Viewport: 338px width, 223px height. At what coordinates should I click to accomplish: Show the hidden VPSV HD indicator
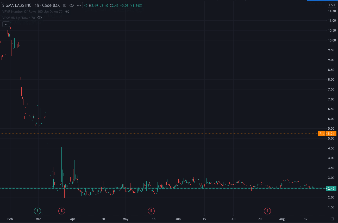click(40, 18)
